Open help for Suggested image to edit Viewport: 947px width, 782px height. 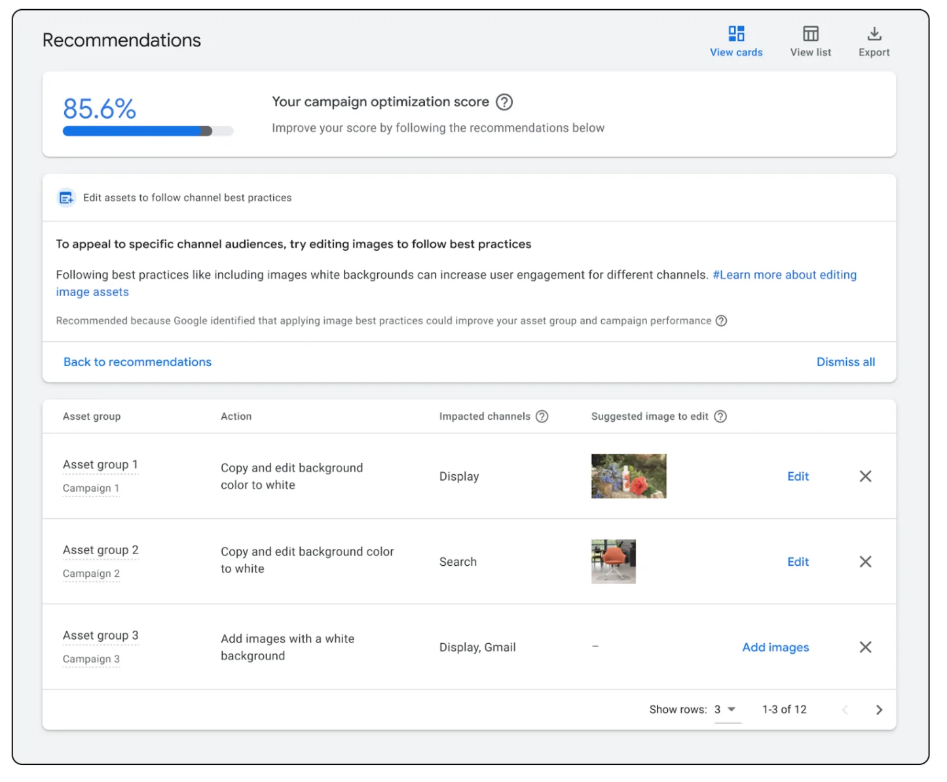[721, 416]
